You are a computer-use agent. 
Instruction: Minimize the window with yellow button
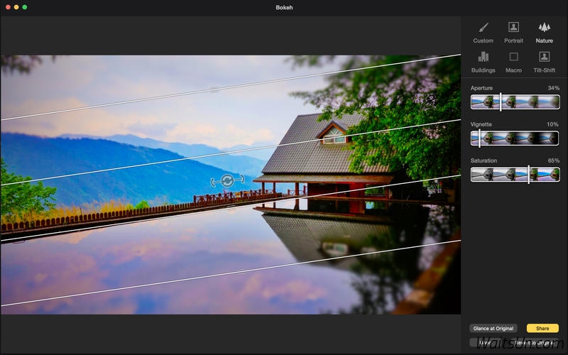[x=16, y=7]
